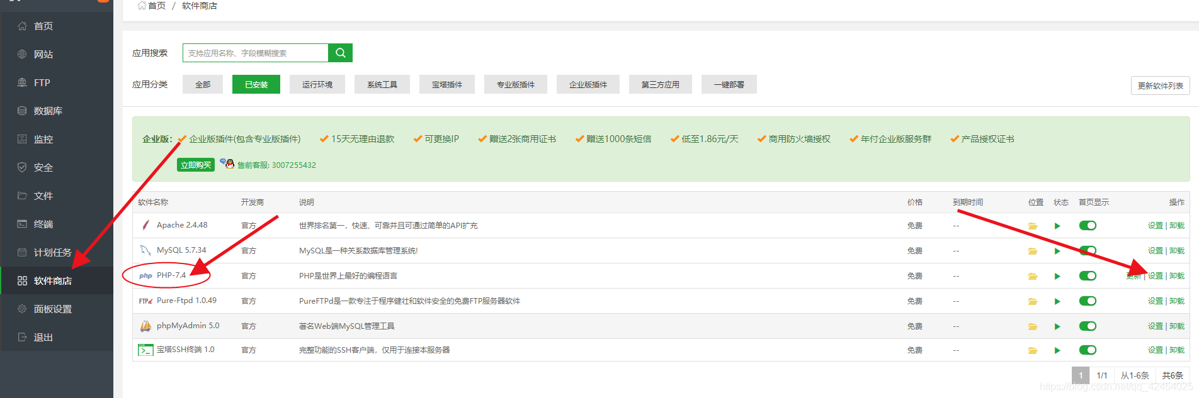Click the 更新软件列表 button

click(1161, 86)
